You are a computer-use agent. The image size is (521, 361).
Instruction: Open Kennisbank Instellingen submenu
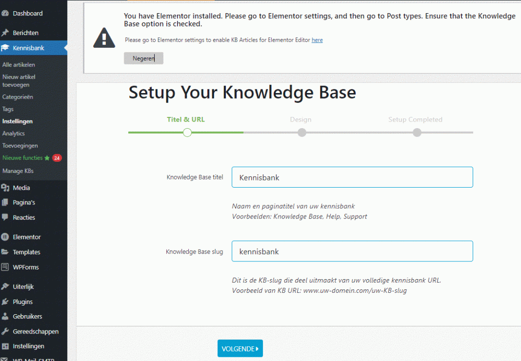coord(18,121)
